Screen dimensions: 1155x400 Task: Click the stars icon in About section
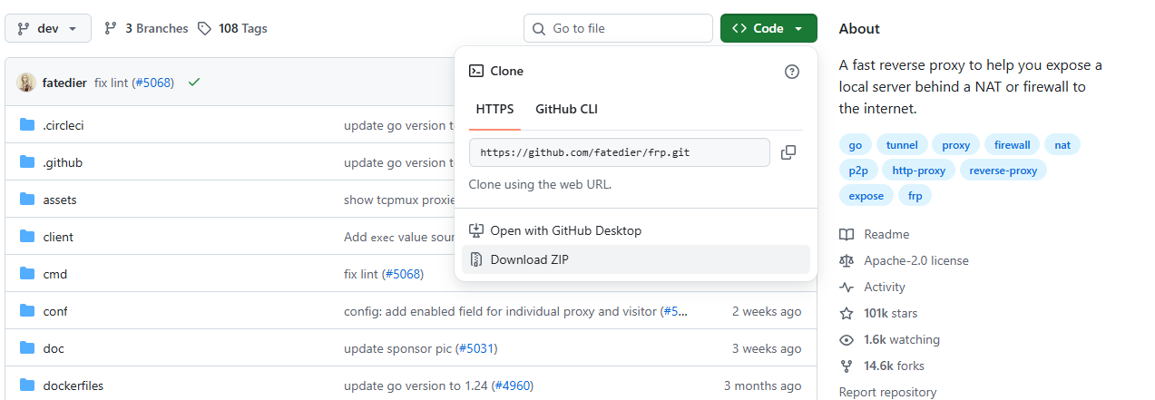847,313
